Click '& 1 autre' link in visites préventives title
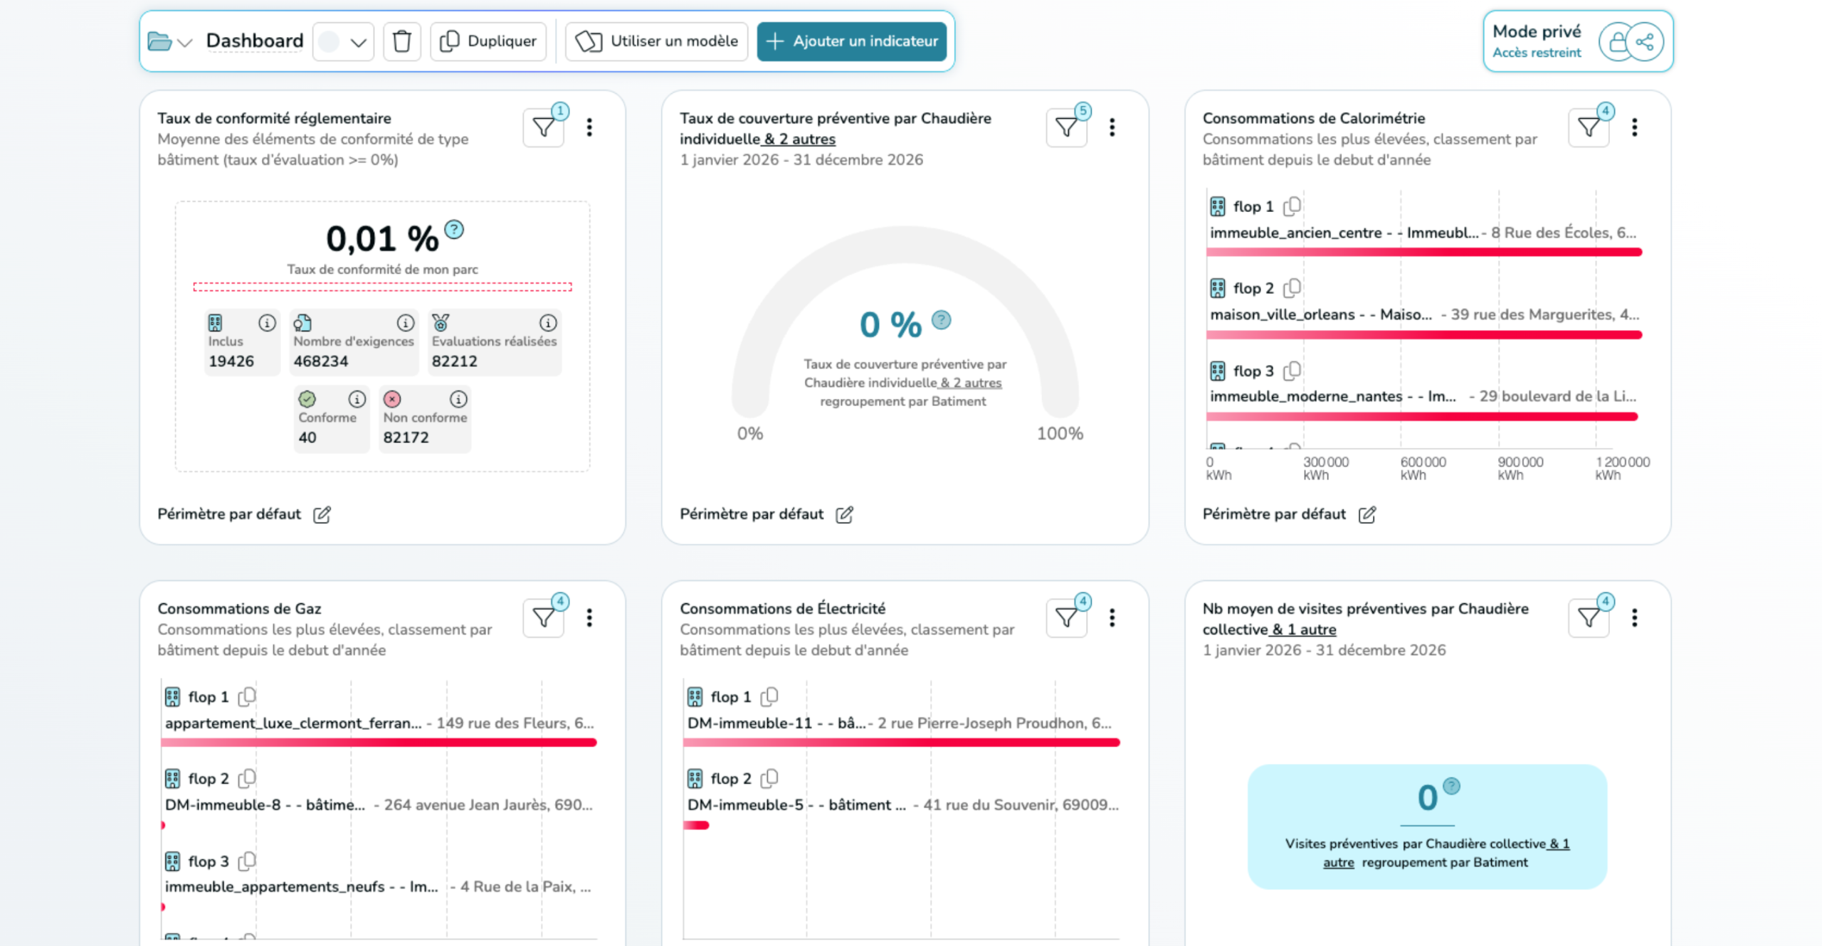1822x946 pixels. tap(1304, 629)
